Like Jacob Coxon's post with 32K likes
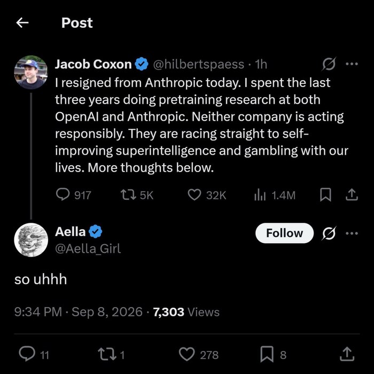 pyautogui.click(x=207, y=195)
